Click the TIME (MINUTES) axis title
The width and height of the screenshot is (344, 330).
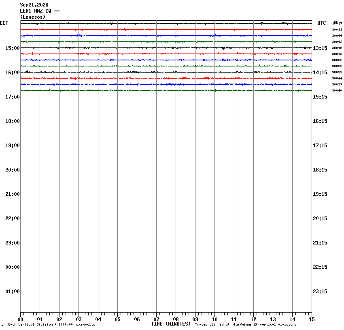(171, 324)
